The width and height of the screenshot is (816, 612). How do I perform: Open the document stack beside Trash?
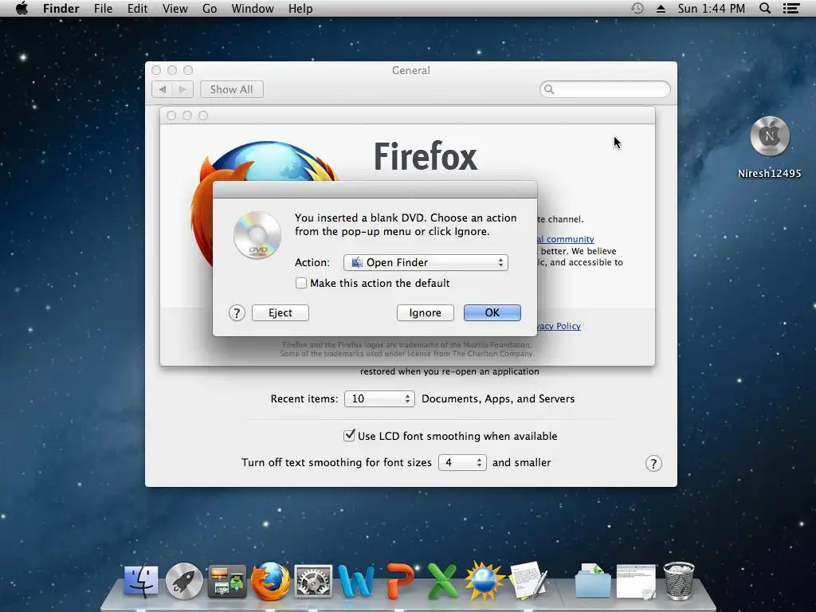click(x=636, y=581)
